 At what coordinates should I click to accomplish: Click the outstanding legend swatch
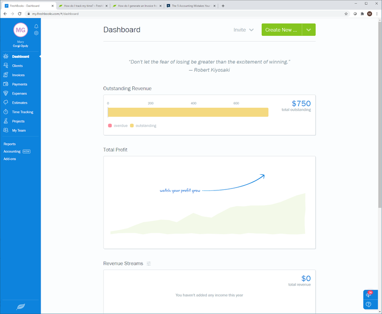[132, 126]
